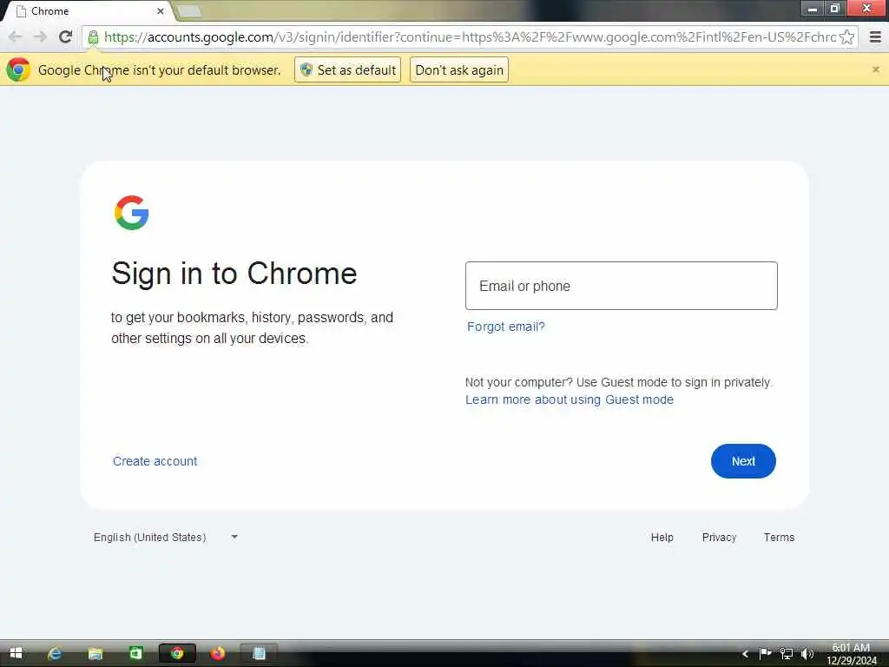Open the Windows Start button
This screenshot has width=889, height=667.
click(16, 653)
